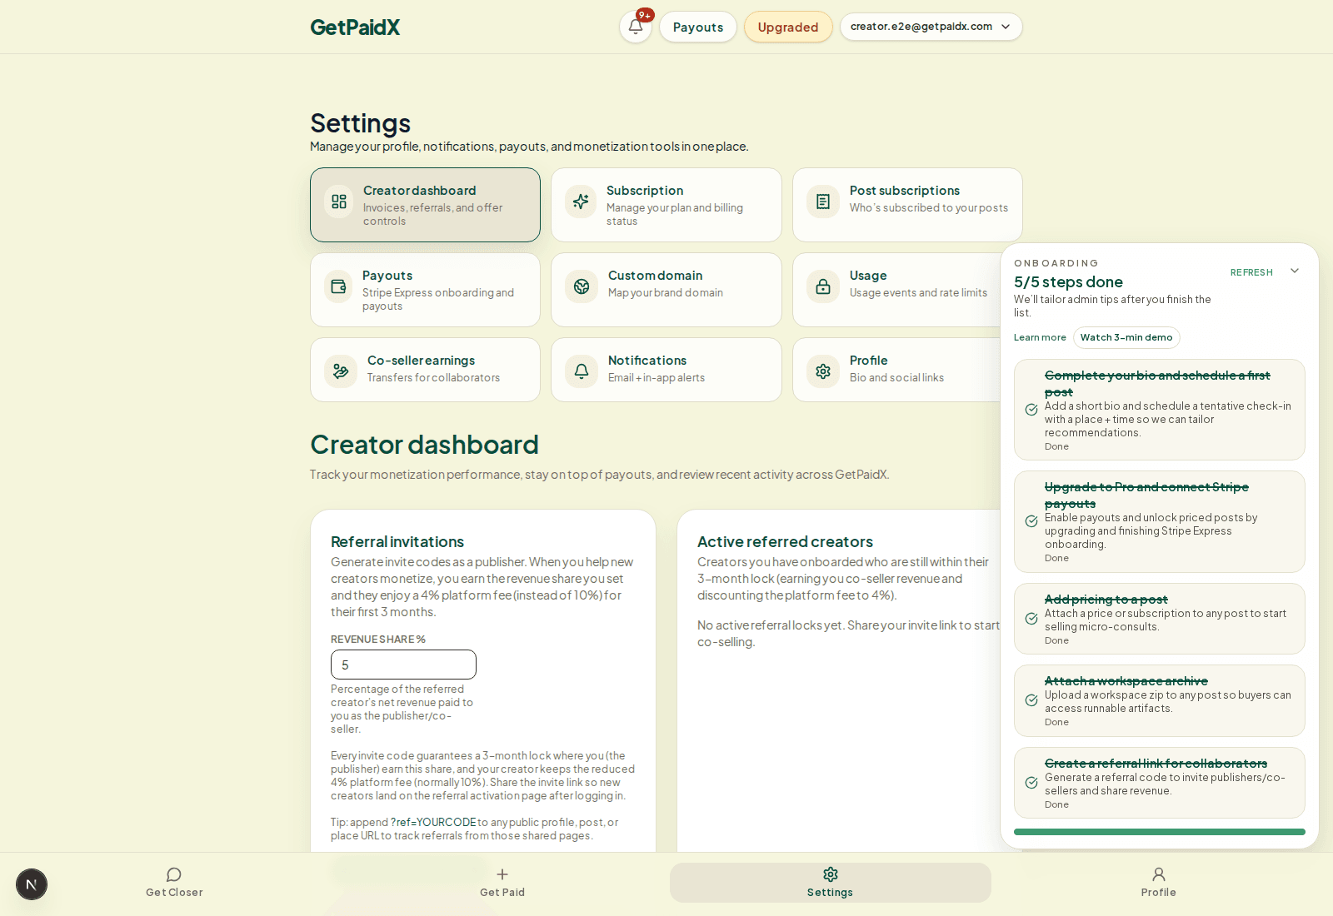Toggle the 'Attach a workspace archive' checkmark
This screenshot has height=916, width=1333.
tap(1031, 700)
